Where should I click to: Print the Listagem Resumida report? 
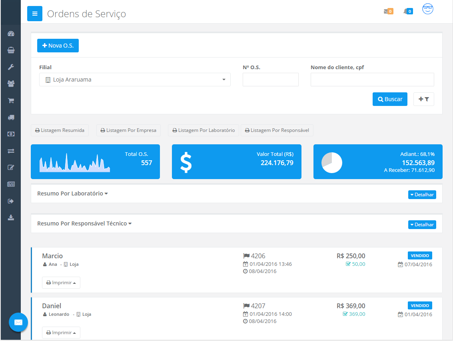60,130
